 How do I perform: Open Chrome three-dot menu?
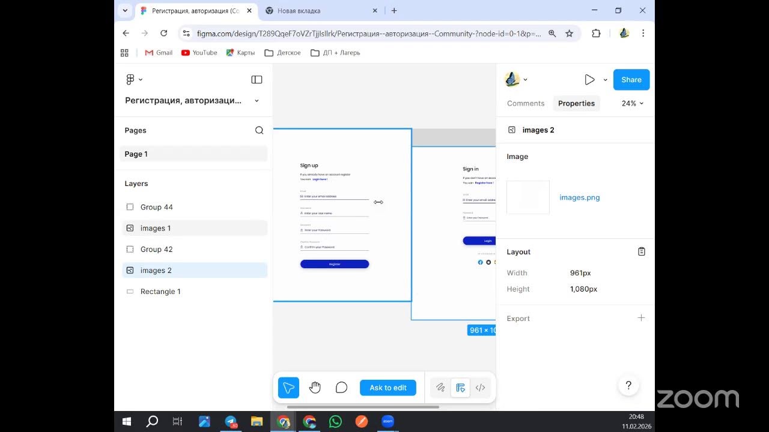click(643, 34)
